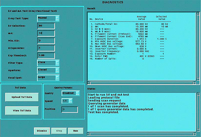Select the Min. ISD input field
This screenshot has height=137, width=201.
click(46, 41)
